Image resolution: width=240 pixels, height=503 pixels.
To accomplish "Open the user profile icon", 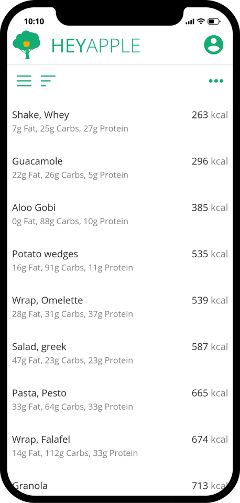I will 213,45.
